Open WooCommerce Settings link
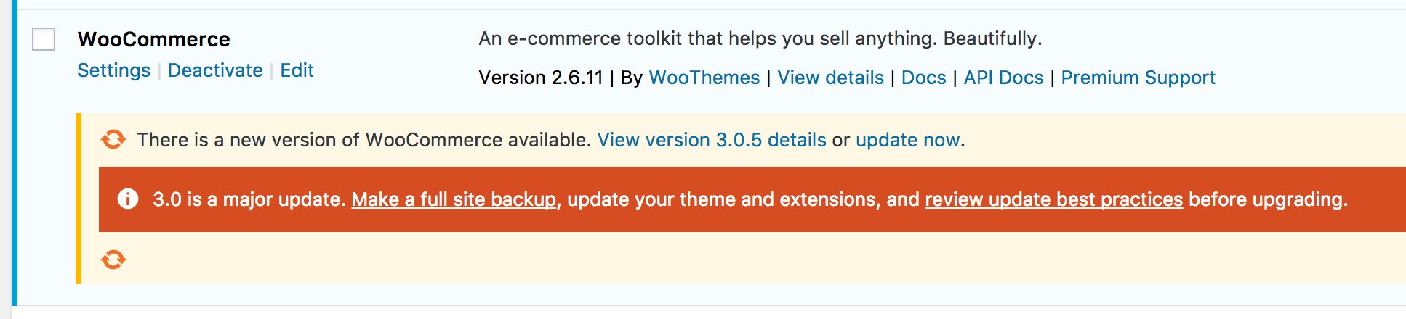Image resolution: width=1406 pixels, height=319 pixels. coord(113,70)
